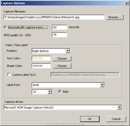Click the Shade Color hex field 404040
This screenshot has height=126, width=130.
pyautogui.click(x=41, y=66)
